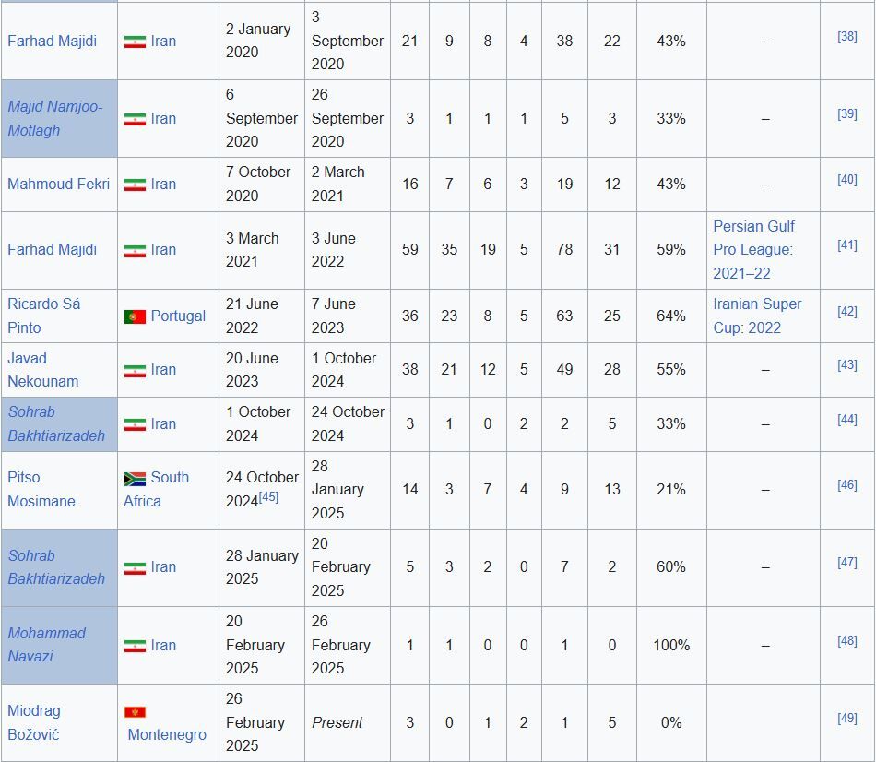The height and width of the screenshot is (762, 876).
Task: Click Iran flag in Javad Nekounam's row
Action: (x=135, y=370)
